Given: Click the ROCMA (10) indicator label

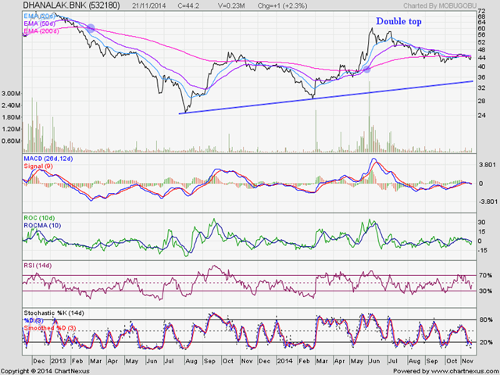Looking at the screenshot, I should click(x=42, y=226).
